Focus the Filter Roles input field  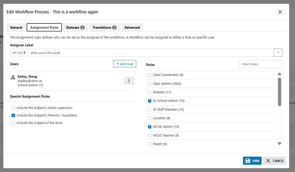261,64
